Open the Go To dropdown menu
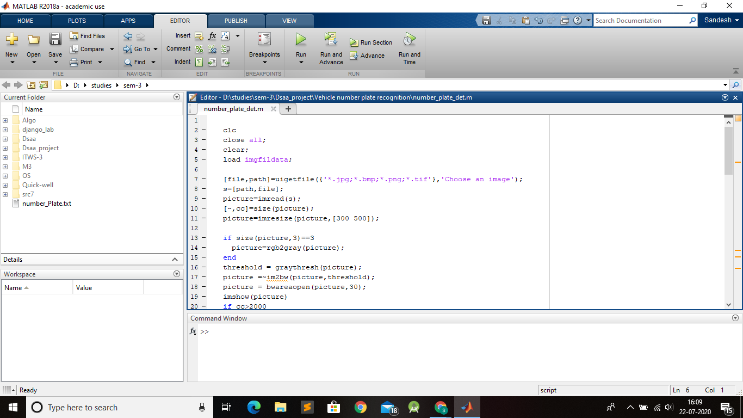The width and height of the screenshot is (743, 418). pos(156,49)
